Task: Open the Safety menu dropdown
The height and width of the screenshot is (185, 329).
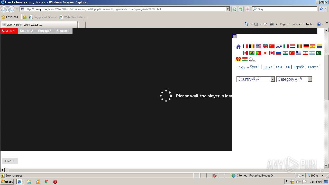Action: [x=297, y=24]
